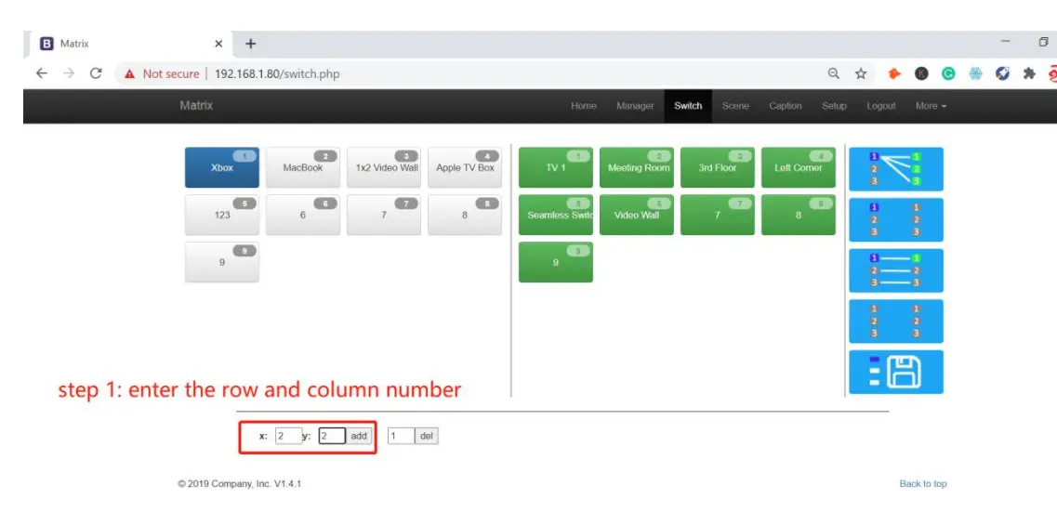This screenshot has width=1057, height=512.
Task: Select input source number 6
Action: coord(303,215)
